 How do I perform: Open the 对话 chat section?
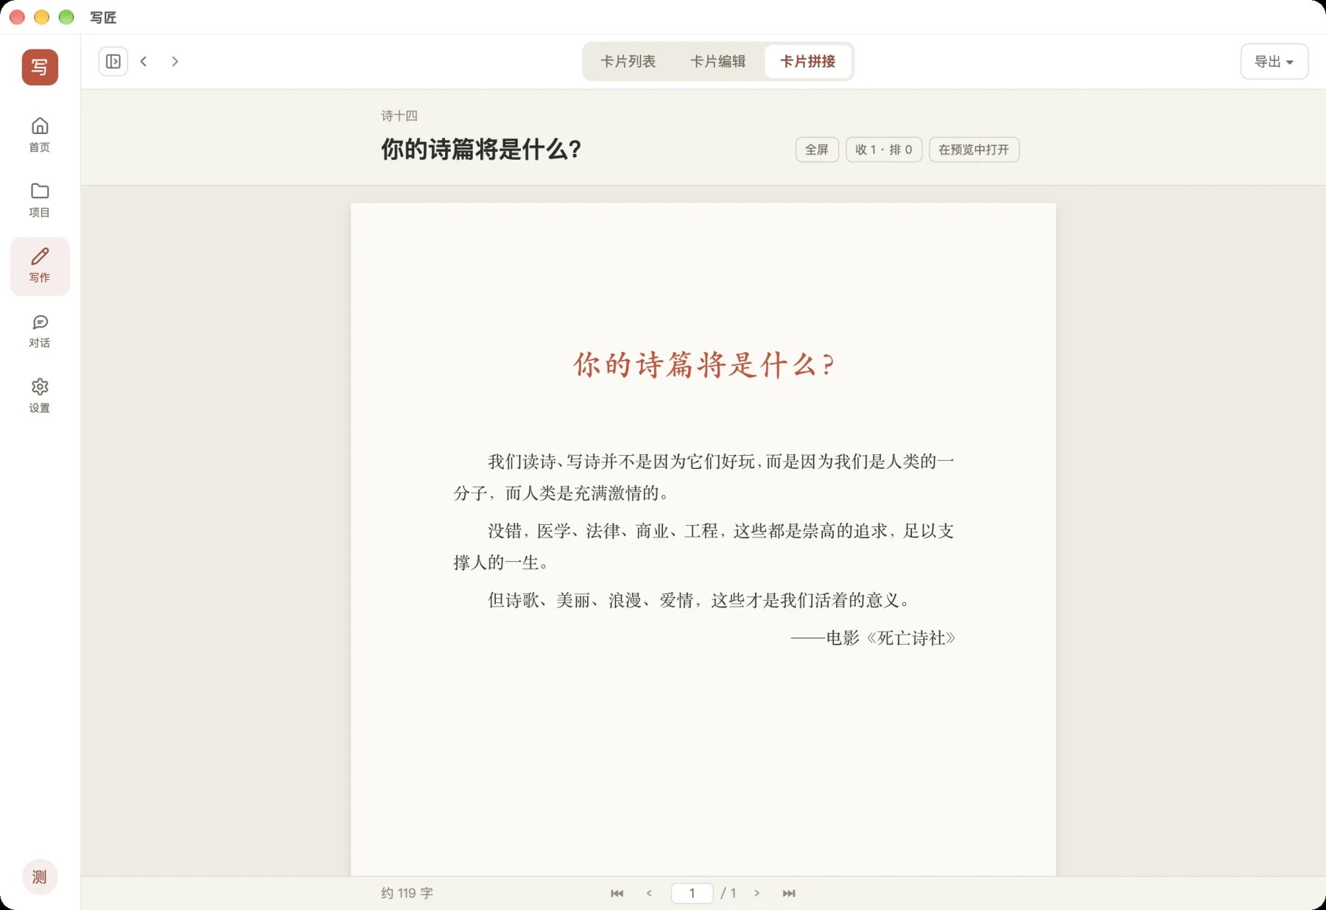click(40, 331)
